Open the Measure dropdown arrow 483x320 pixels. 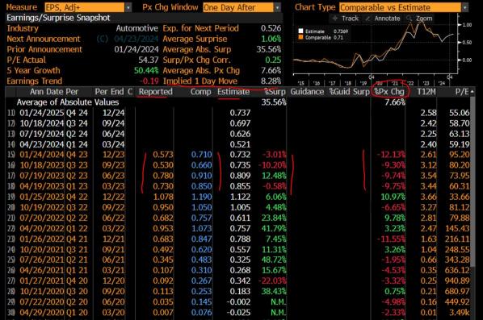(128, 7)
